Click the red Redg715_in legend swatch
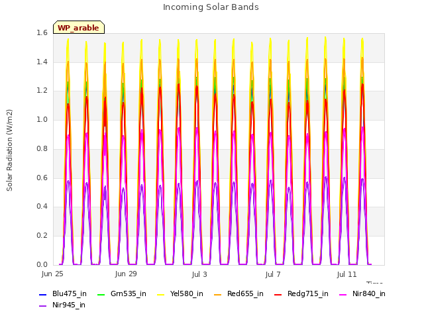This screenshot has height=318, width=424. (x=278, y=295)
